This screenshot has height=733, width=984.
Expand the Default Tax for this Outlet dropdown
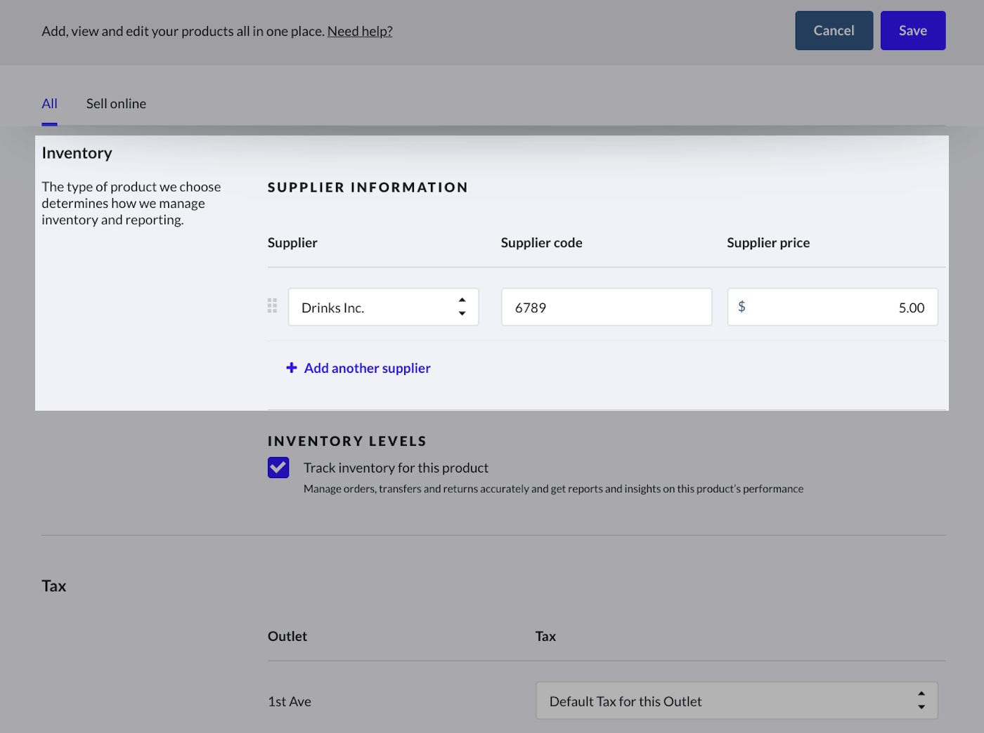[x=736, y=701]
